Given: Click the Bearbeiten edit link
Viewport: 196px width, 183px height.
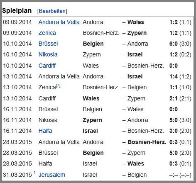Looking at the screenshot, I should tap(52, 11).
